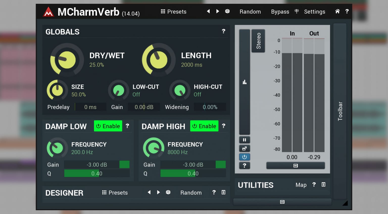Click the DAMP HIGH frequency value 8000 Hz
Image resolution: width=388 pixels, height=214 pixels.
178,152
